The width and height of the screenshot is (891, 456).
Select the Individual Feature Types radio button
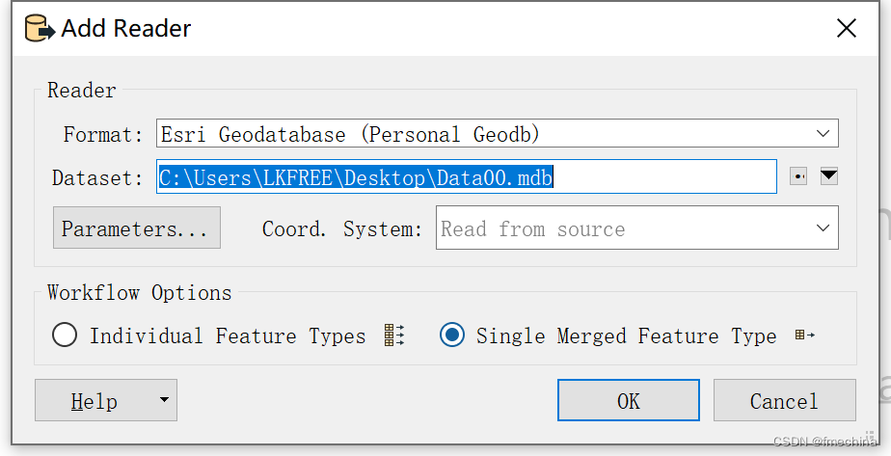click(x=65, y=335)
